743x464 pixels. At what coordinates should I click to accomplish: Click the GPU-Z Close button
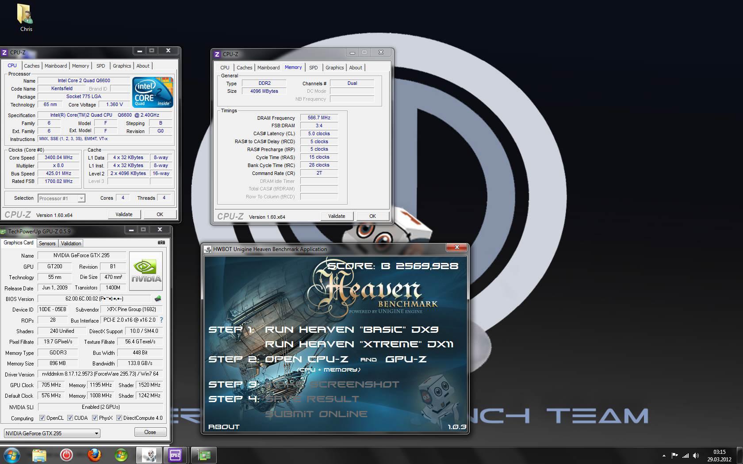(x=150, y=432)
